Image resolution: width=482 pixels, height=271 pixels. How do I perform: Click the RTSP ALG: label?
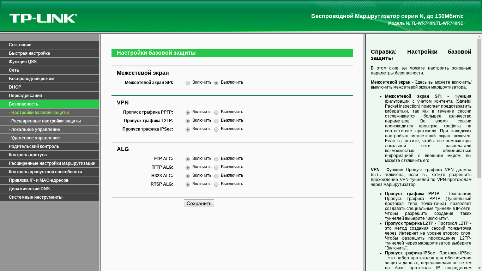pyautogui.click(x=162, y=184)
